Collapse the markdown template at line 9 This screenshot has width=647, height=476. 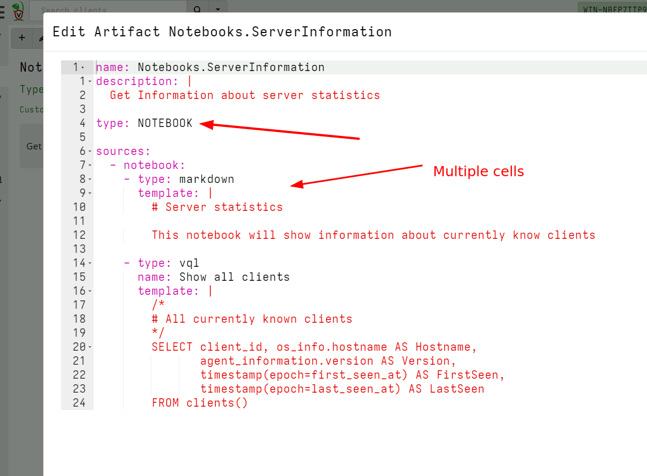click(x=90, y=193)
